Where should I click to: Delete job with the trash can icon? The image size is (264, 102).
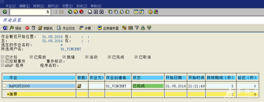click(33, 28)
